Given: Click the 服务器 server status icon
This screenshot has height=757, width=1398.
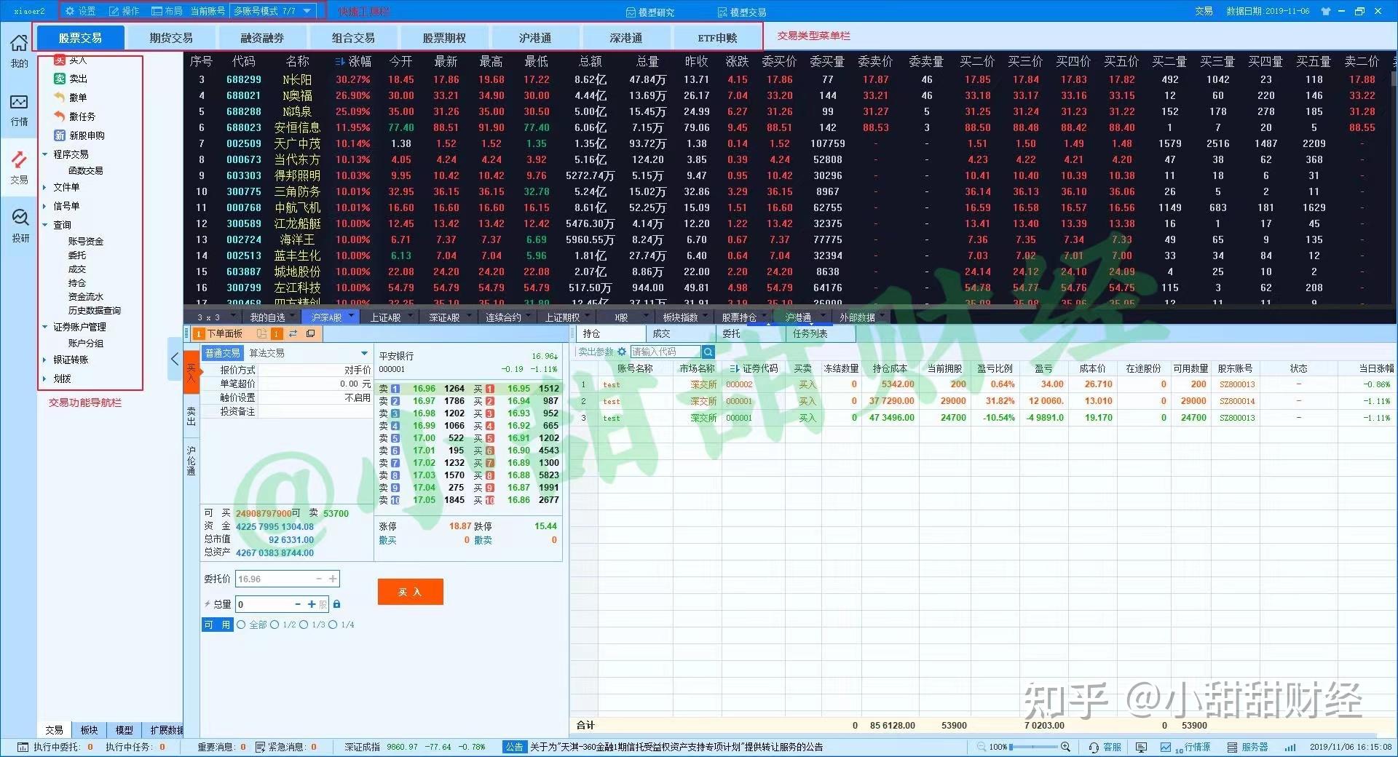Looking at the screenshot, I should (x=1232, y=747).
